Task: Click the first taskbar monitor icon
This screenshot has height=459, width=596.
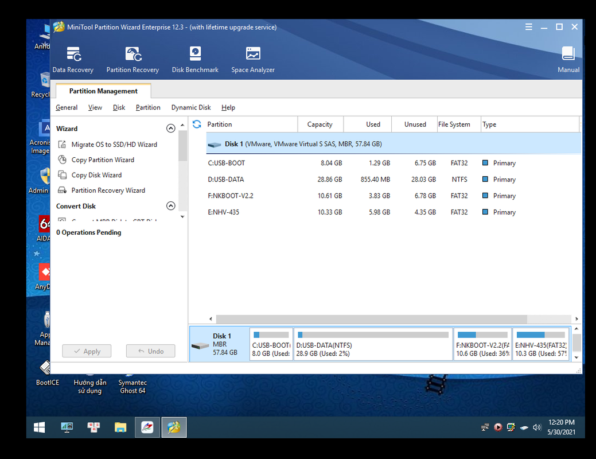Action: (67, 427)
